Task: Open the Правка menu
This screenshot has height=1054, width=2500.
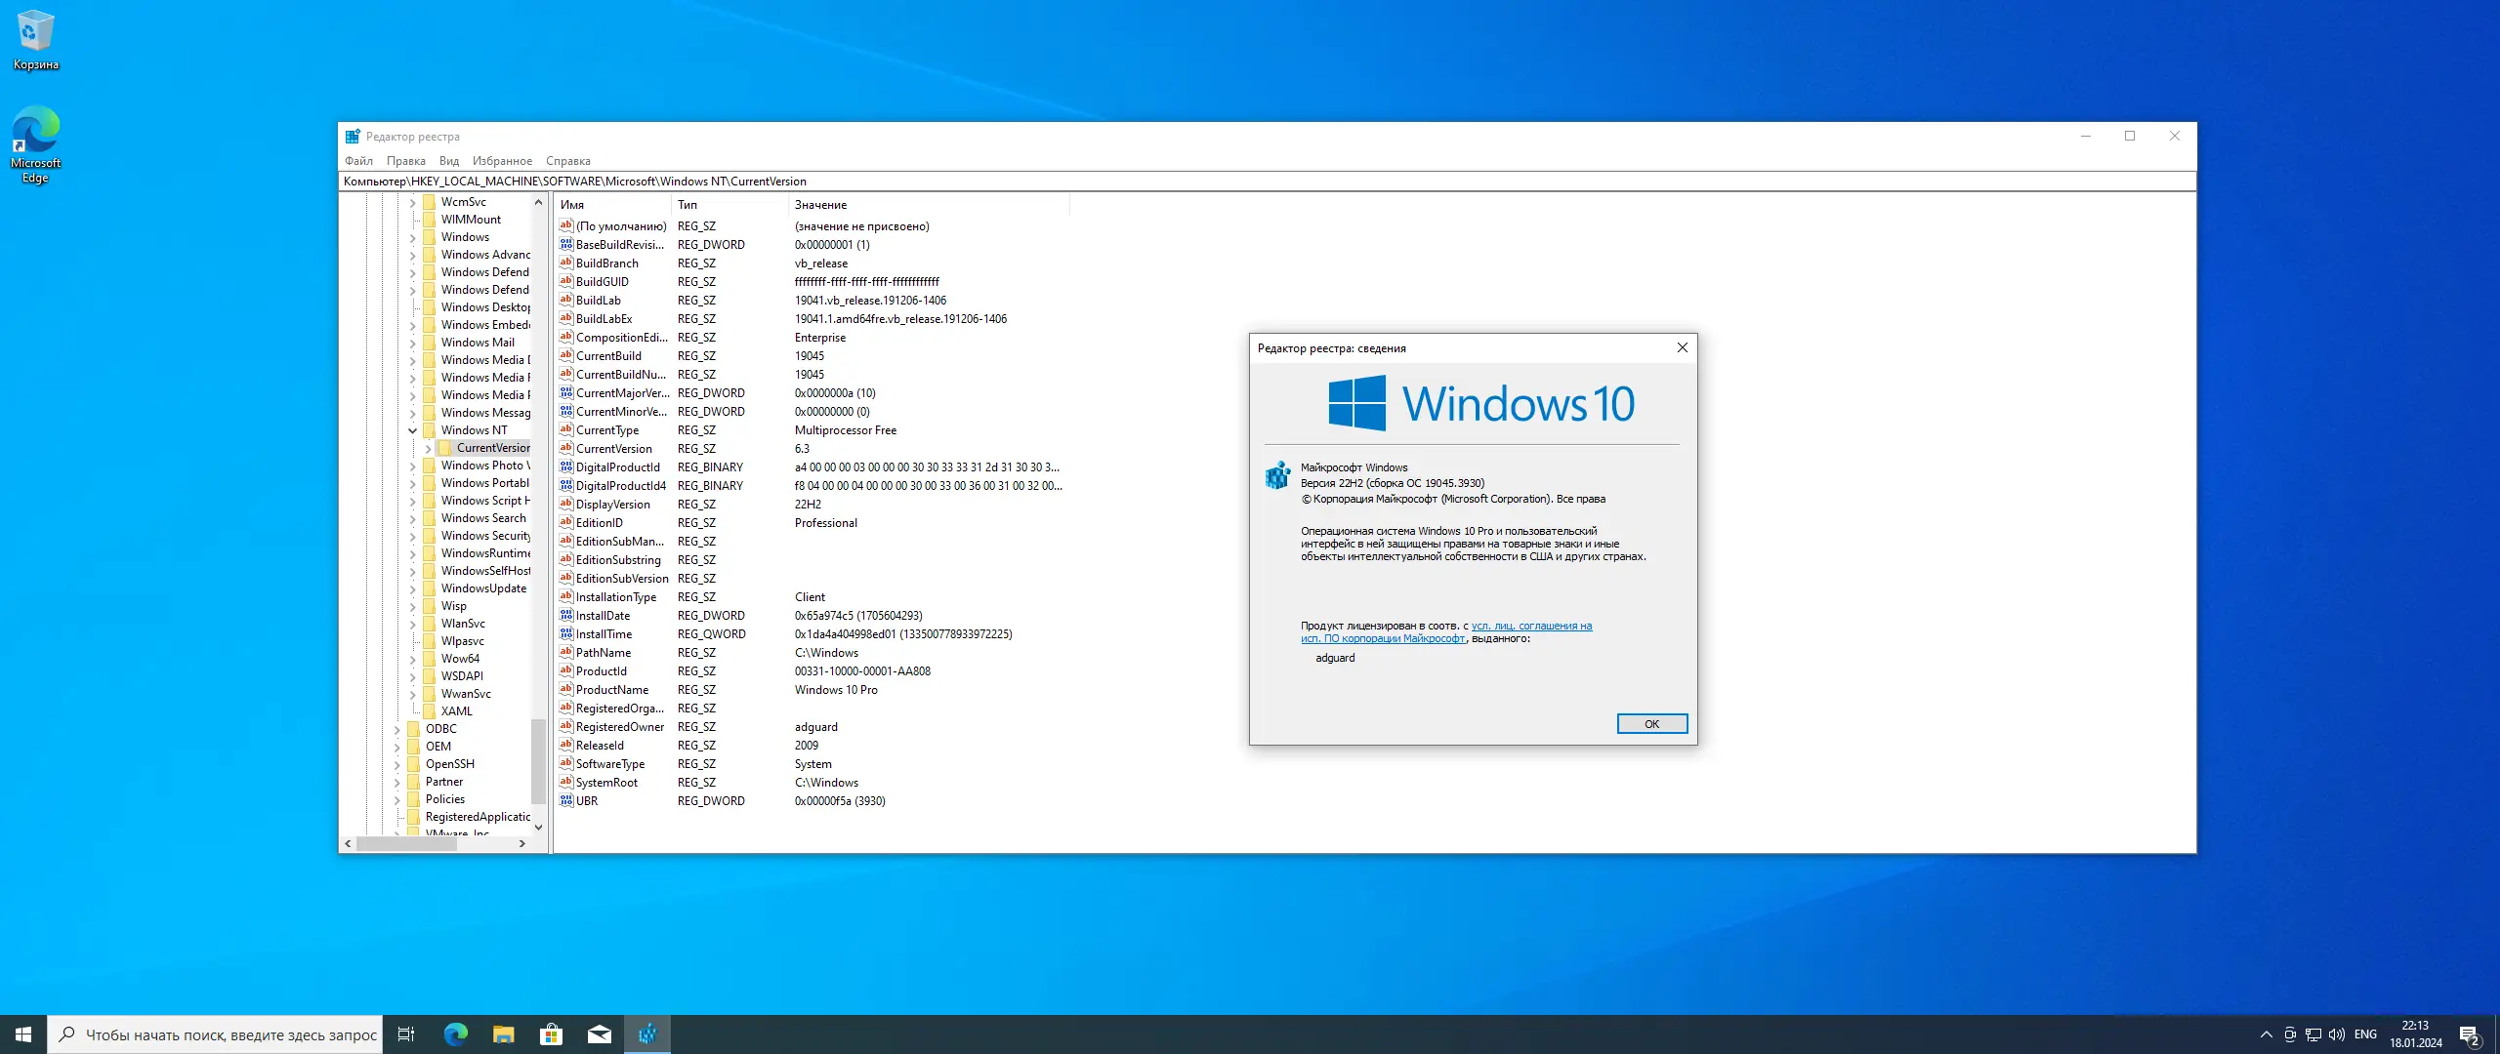Action: (405, 161)
